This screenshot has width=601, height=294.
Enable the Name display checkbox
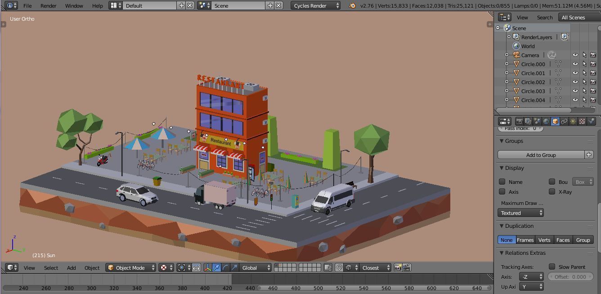[502, 182]
